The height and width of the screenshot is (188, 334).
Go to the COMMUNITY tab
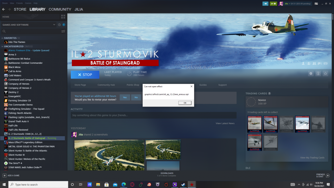click(60, 9)
